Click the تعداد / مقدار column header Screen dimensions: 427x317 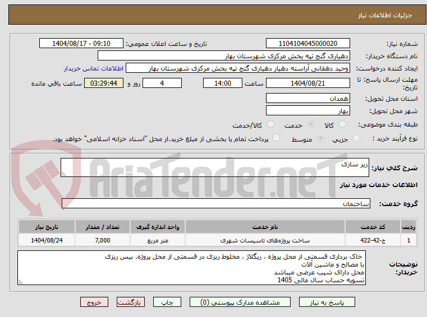102,227
